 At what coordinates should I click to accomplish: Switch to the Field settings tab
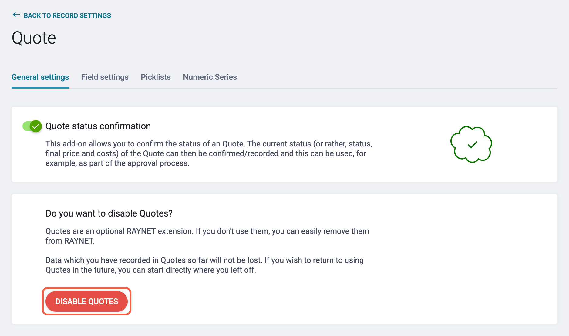(x=105, y=77)
